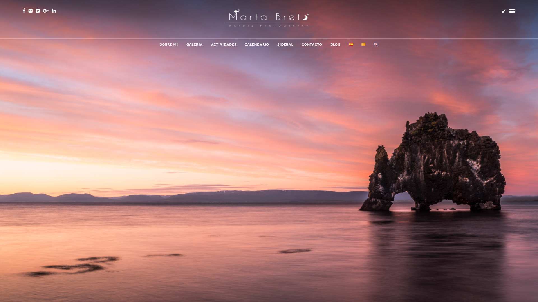
Task: Open the Galería menu item
Action: point(194,44)
